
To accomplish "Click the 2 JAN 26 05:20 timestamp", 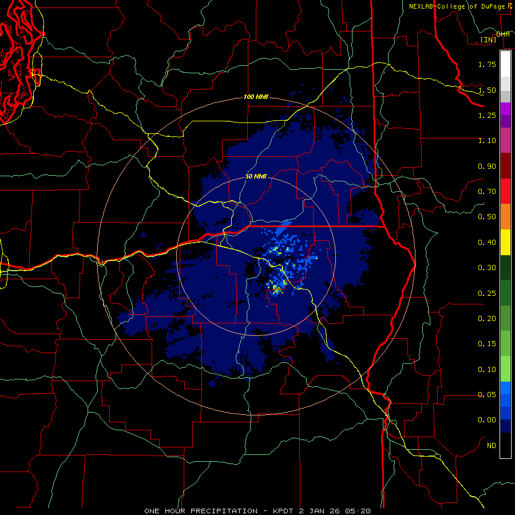I will (336, 511).
